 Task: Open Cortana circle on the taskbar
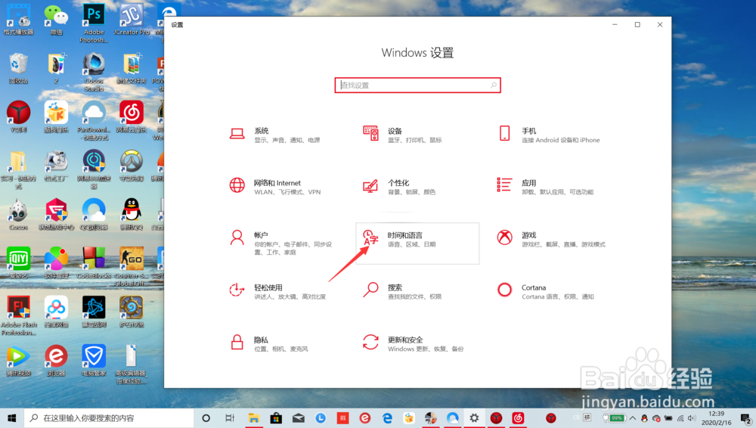(206, 418)
